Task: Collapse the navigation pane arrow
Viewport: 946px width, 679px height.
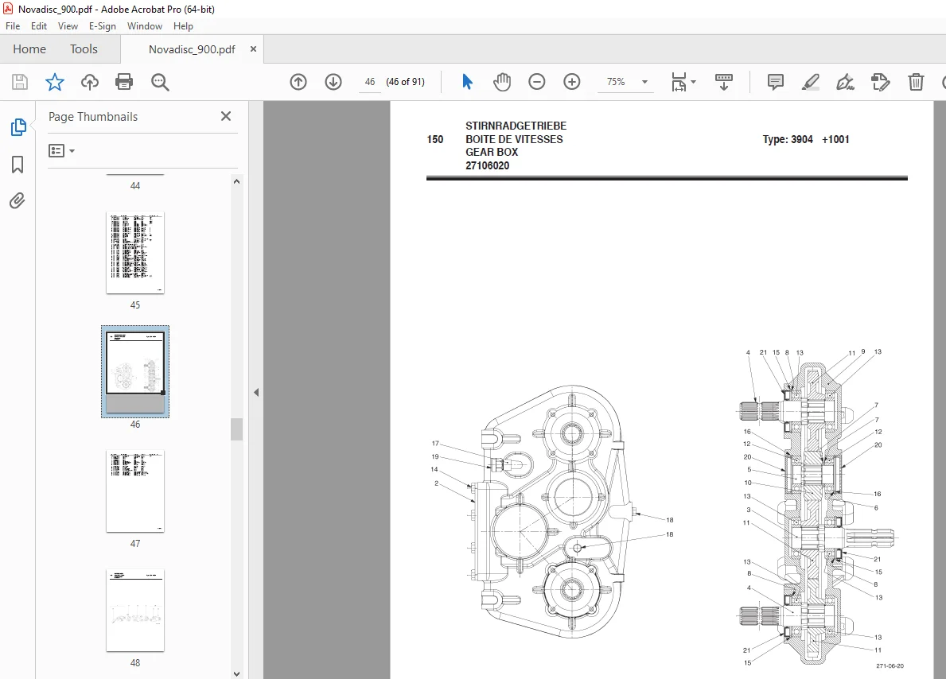Action: (x=256, y=392)
